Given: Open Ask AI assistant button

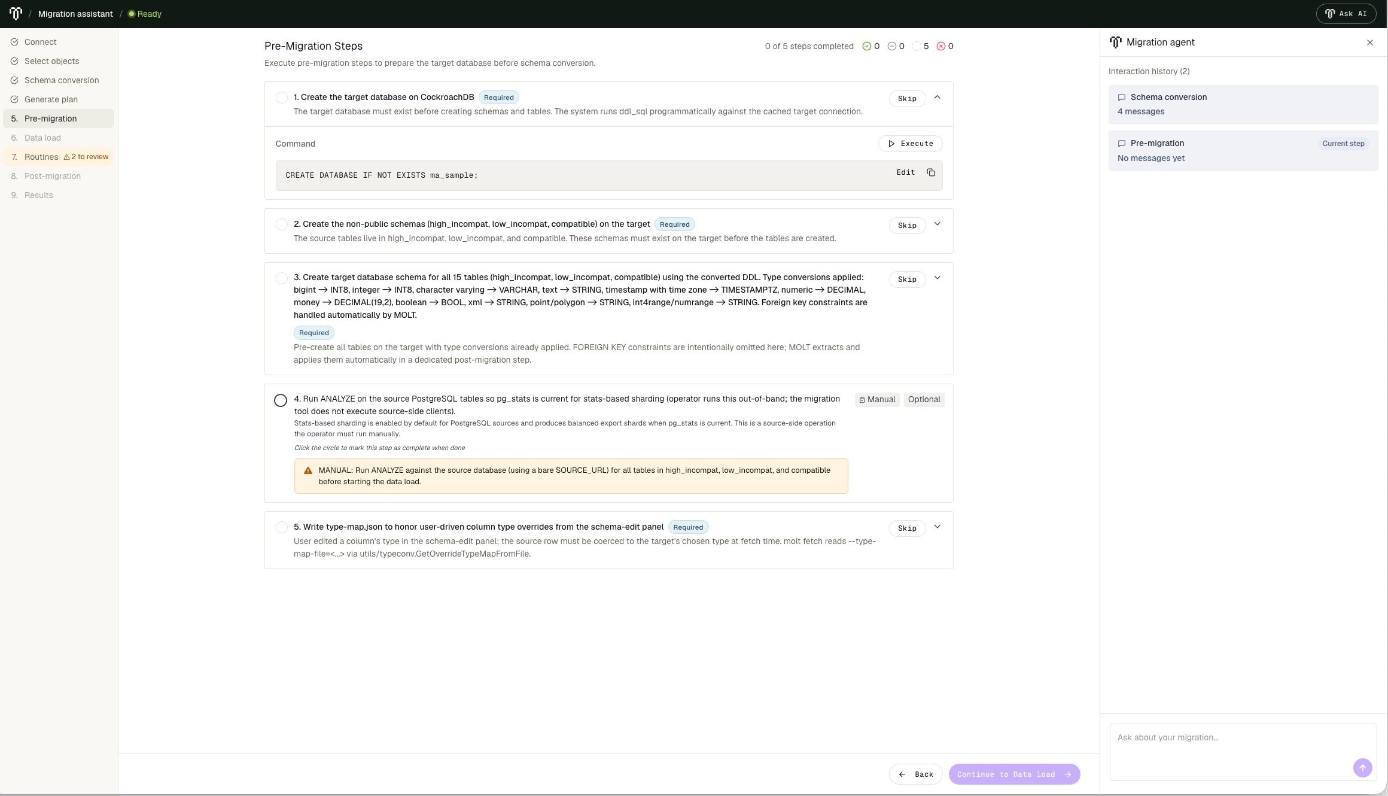Looking at the screenshot, I should 1346,13.
